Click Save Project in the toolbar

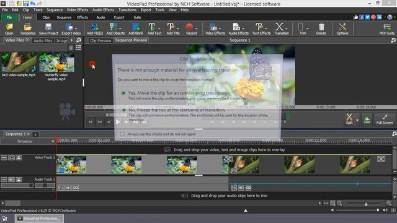click(x=48, y=28)
